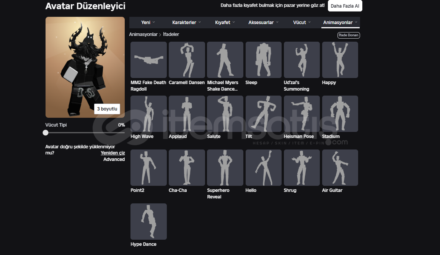This screenshot has height=255, width=440.
Task: Click the İfade Donan button
Action: (348, 35)
